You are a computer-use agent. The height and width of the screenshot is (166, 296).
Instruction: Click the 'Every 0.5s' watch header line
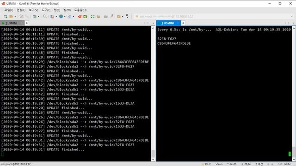point(224,30)
